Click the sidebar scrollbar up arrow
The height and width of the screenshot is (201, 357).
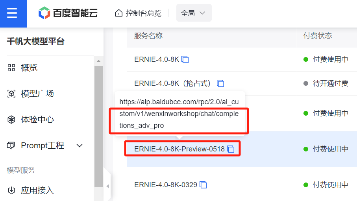click(x=98, y=61)
